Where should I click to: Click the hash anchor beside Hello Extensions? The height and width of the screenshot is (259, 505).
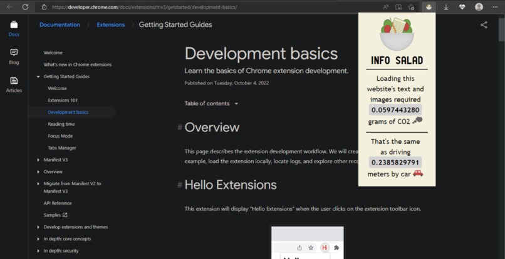[x=180, y=185]
